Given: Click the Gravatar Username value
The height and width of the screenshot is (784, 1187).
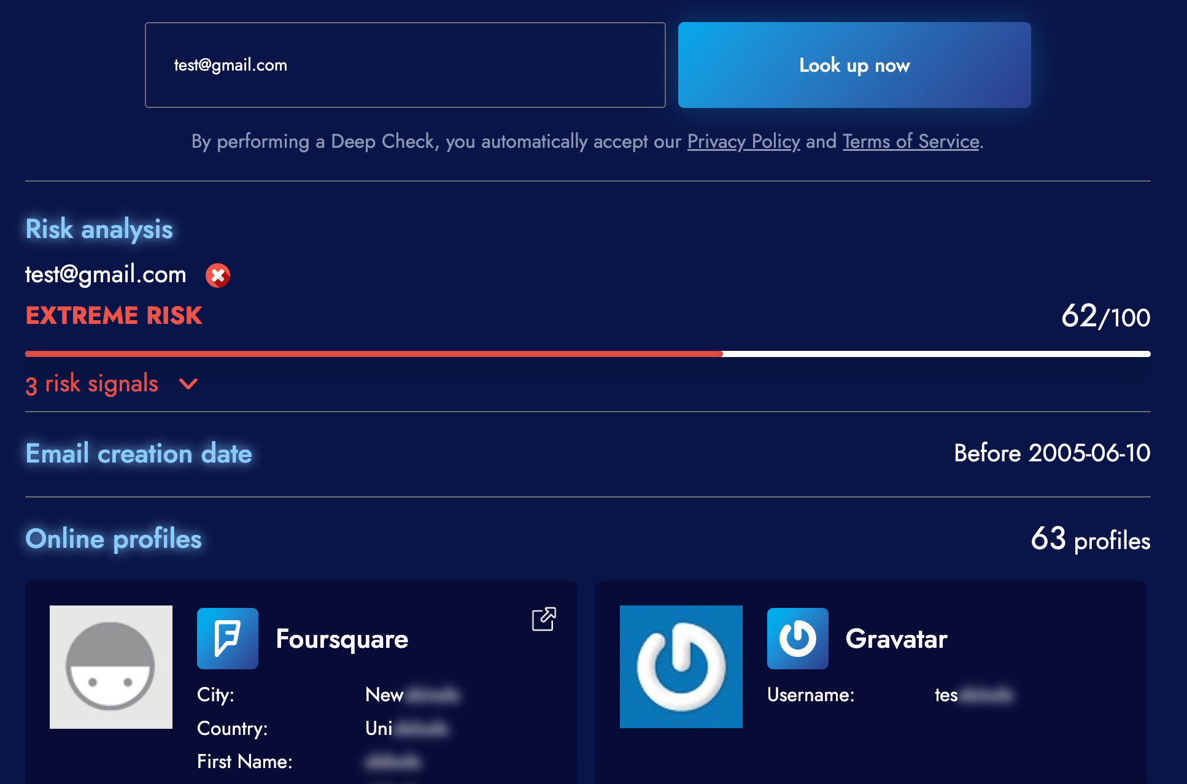Looking at the screenshot, I should click(973, 695).
